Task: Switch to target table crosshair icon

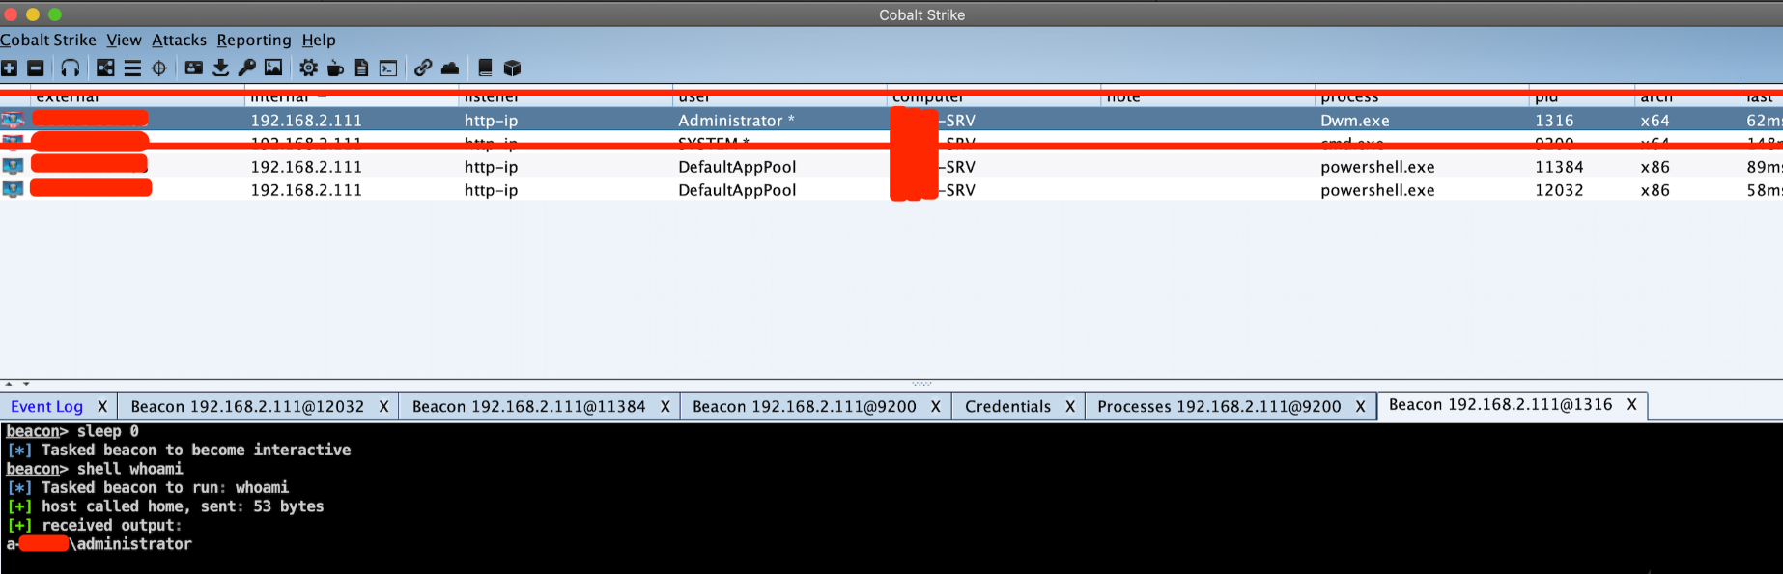Action: pyautogui.click(x=159, y=68)
